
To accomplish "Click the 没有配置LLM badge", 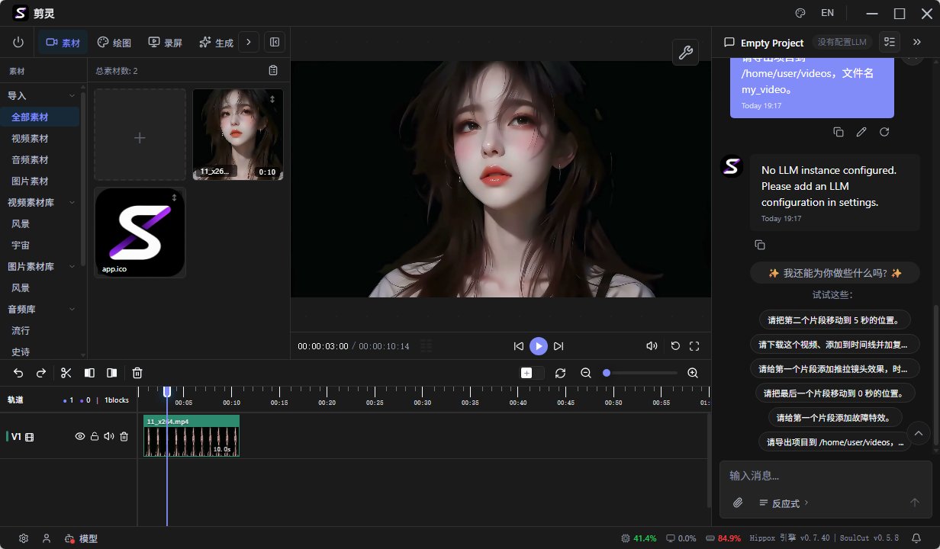I will pyautogui.click(x=842, y=42).
